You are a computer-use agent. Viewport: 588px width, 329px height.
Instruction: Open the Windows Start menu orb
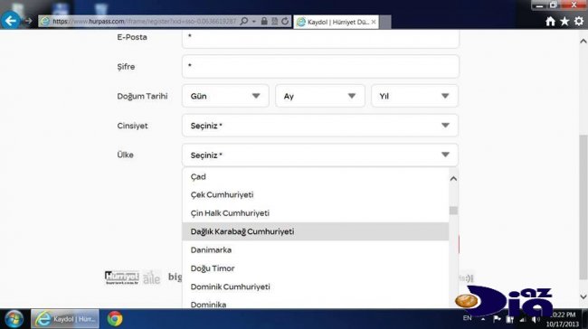(14, 319)
